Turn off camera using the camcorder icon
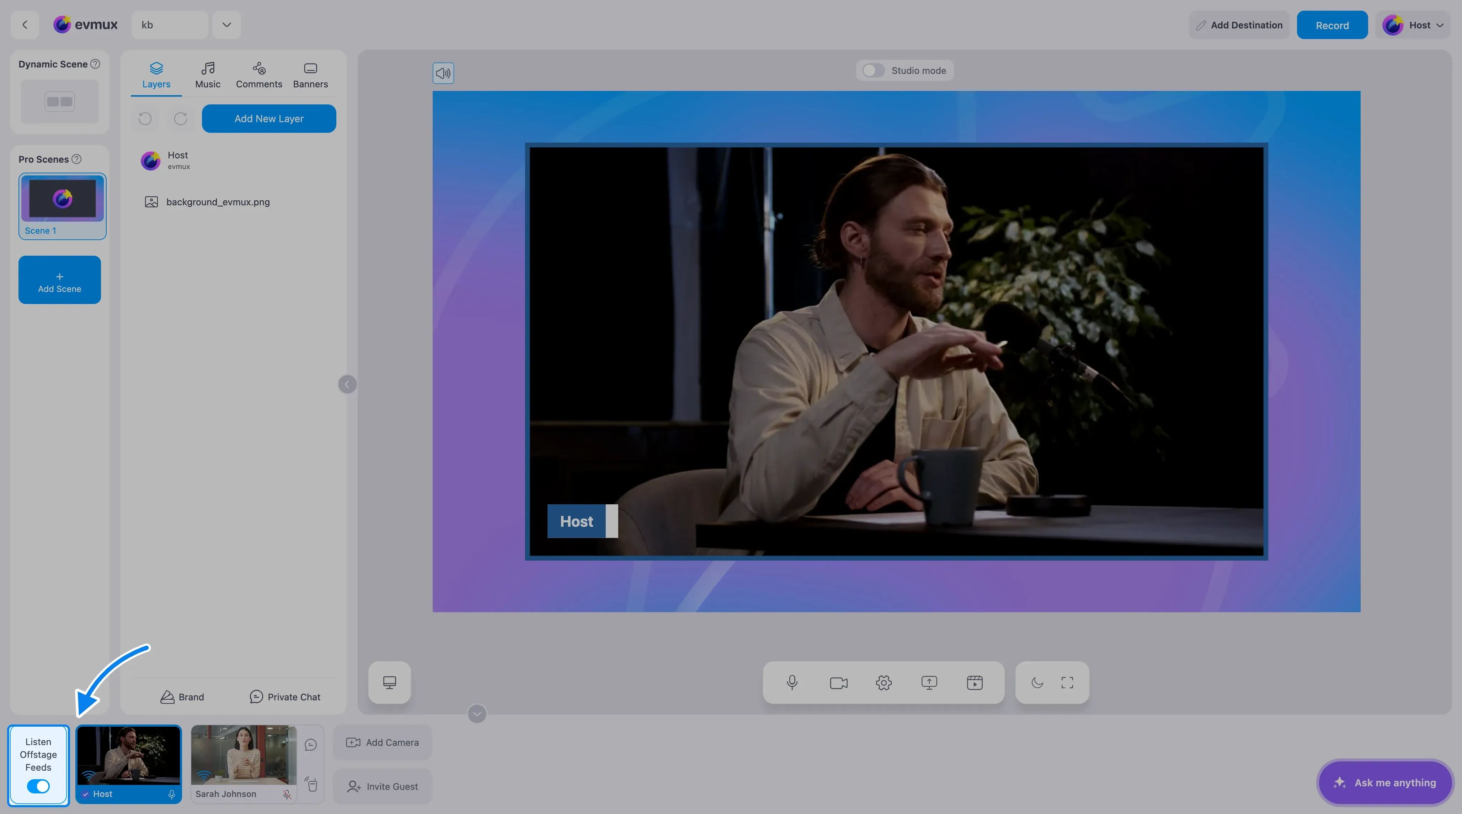This screenshot has height=814, width=1462. click(x=838, y=683)
